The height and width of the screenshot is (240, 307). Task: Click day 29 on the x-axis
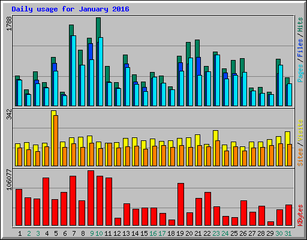pyautogui.click(x=270, y=233)
